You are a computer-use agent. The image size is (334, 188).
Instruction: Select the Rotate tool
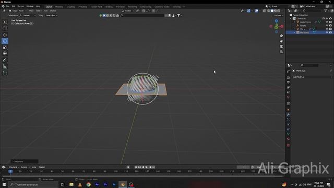tap(5, 41)
